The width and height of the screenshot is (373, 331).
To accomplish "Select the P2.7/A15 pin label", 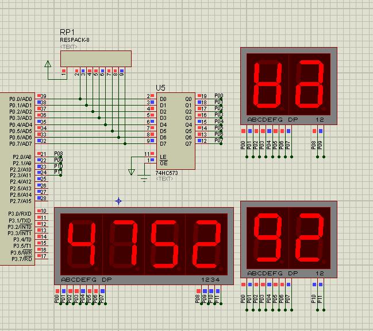I will (x=21, y=201).
